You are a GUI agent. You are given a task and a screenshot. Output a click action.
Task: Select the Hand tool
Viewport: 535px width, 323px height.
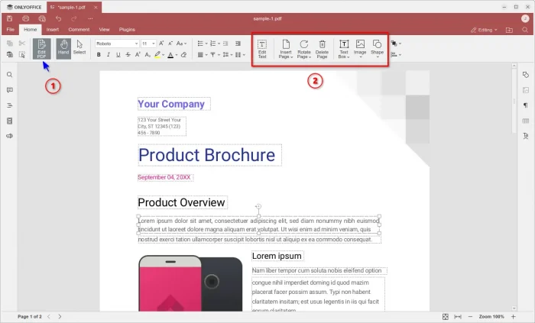pos(63,47)
